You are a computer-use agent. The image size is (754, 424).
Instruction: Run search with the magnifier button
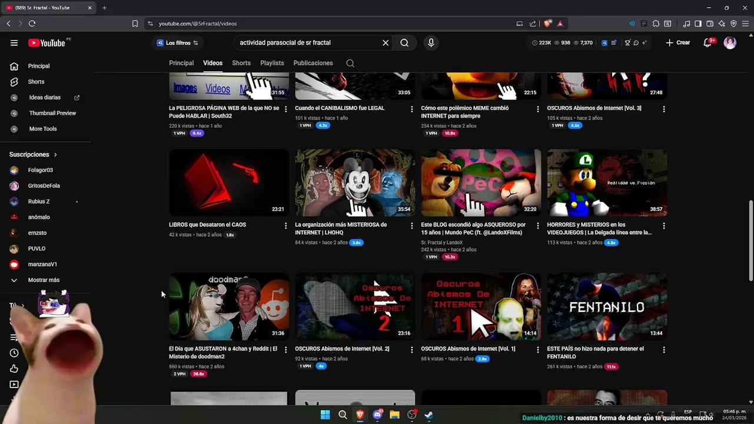(404, 42)
